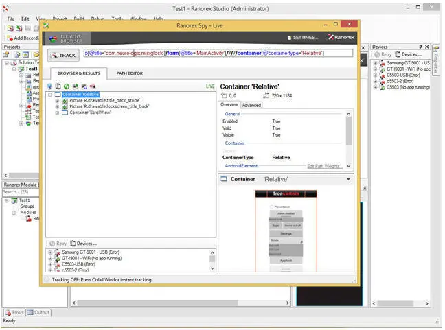
Task: Switch to the BROWSER & RESULTS tab
Action: point(78,73)
